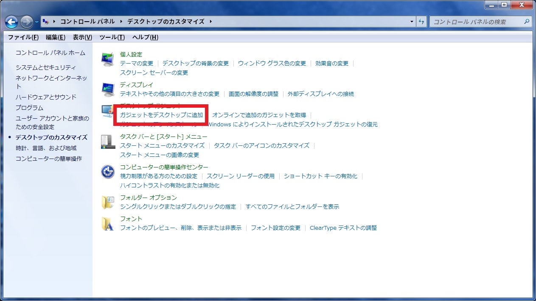
Task: Click the フォルダー オプション folder icon
Action: coord(108,203)
